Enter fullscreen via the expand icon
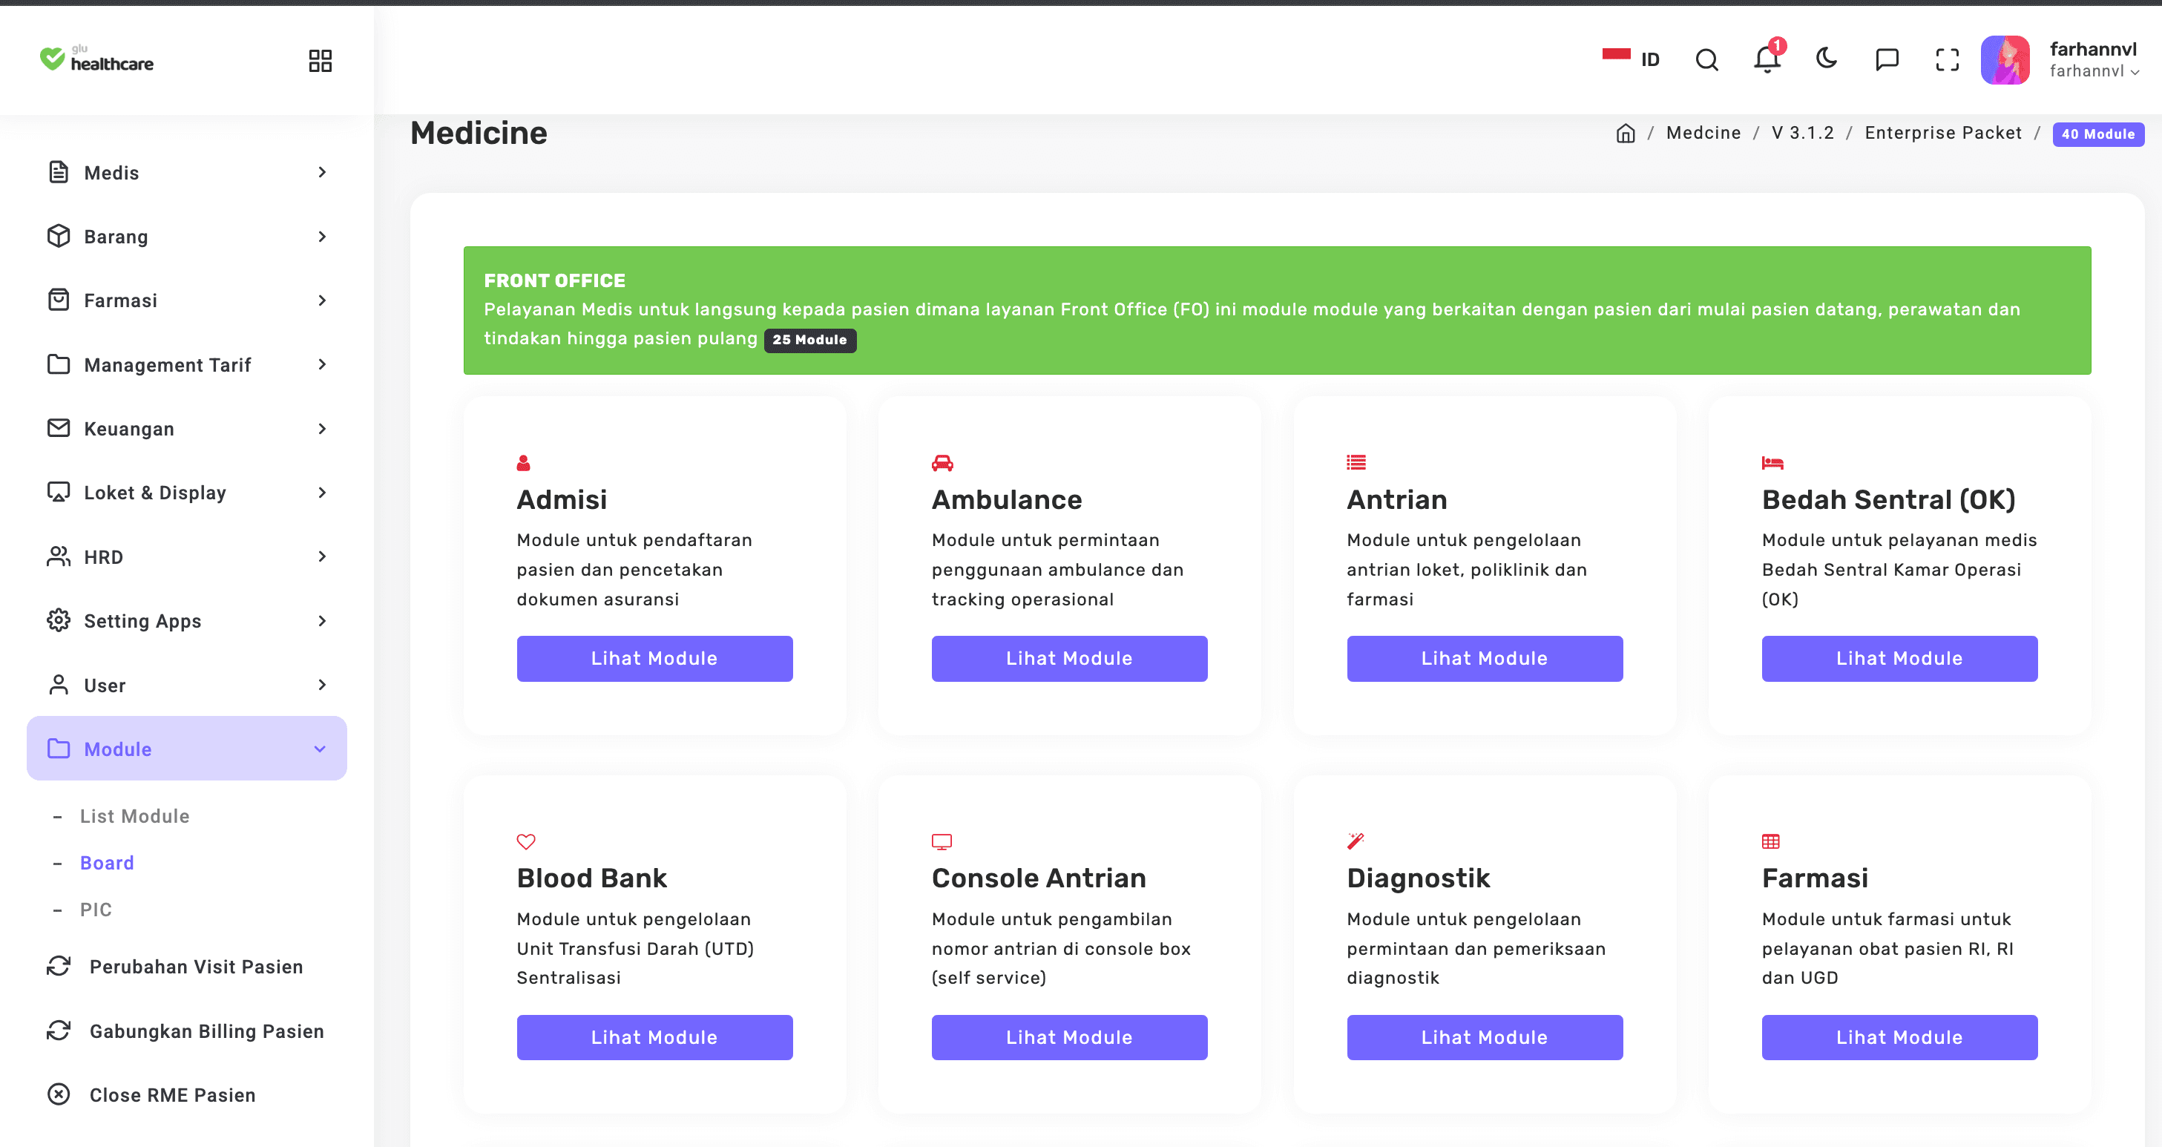Image resolution: width=2162 pixels, height=1147 pixels. [x=1947, y=59]
